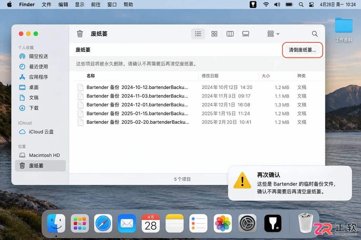361x240 pixels.
Task: Open Reminders from the Dock
Action: (x=198, y=223)
